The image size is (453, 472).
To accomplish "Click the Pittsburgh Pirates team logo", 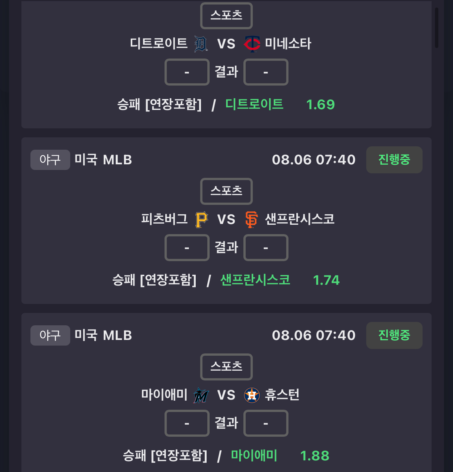I will (x=201, y=219).
